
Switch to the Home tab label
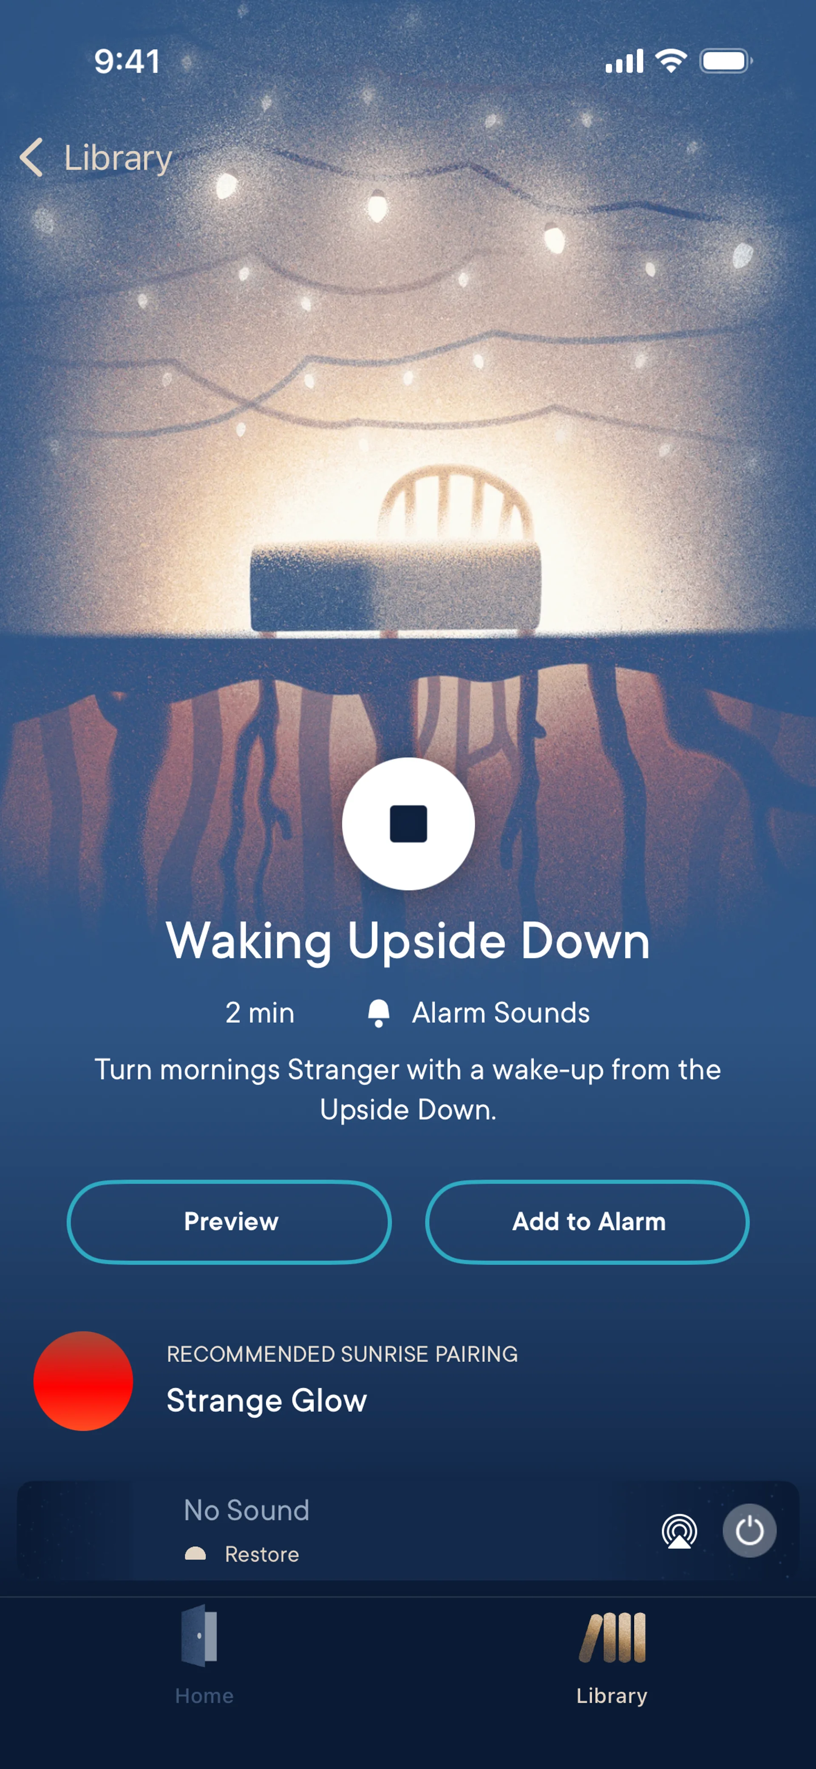[204, 1695]
